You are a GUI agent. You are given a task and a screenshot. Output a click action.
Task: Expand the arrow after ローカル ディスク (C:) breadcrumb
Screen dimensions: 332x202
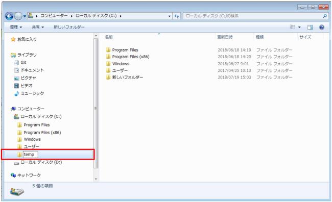tap(121, 16)
